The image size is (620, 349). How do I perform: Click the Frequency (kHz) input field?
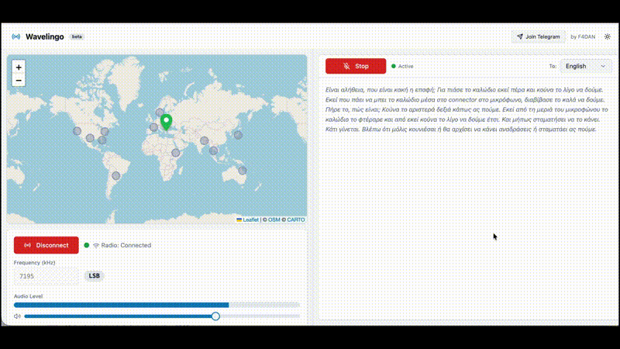(x=46, y=276)
